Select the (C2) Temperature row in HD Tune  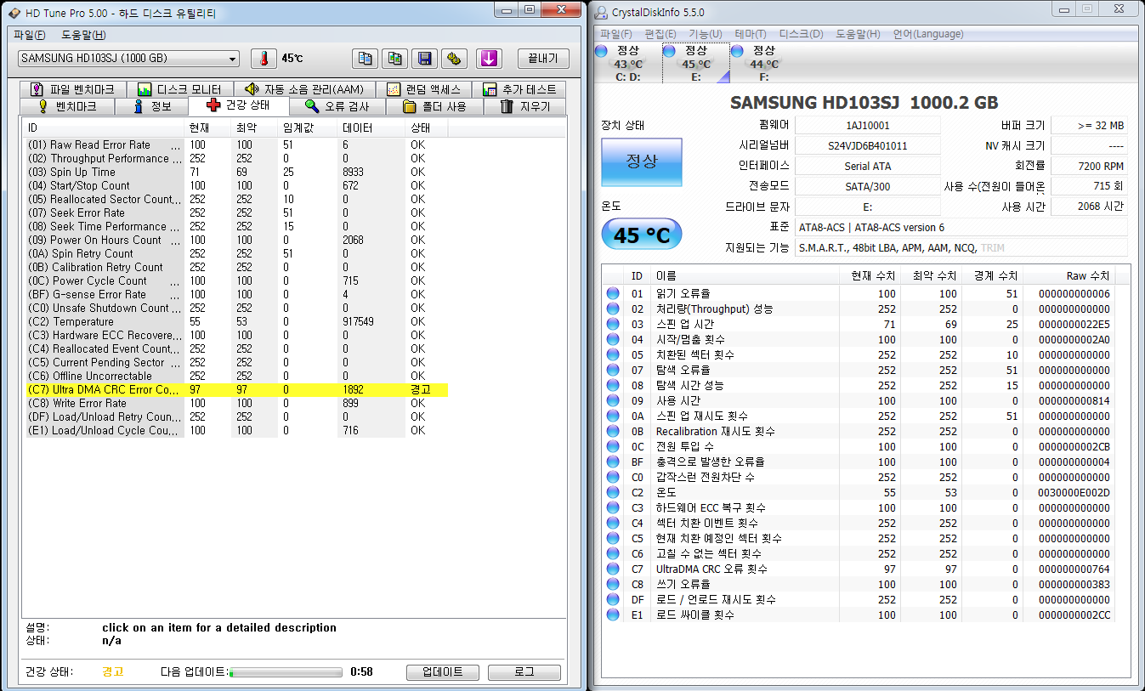tap(236, 322)
